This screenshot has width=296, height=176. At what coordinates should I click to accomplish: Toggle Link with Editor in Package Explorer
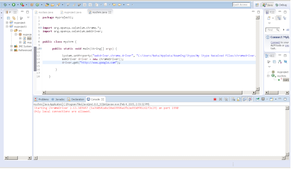(x=14, y=18)
